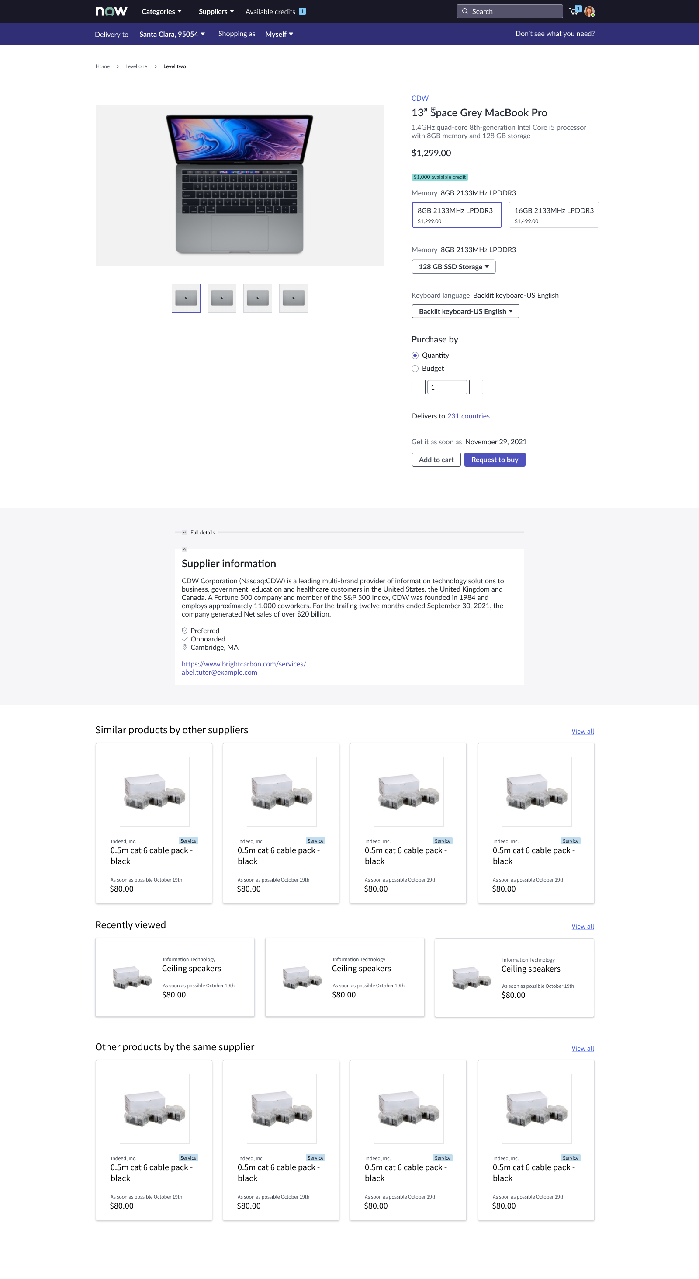Choose the 8GB 2133MHz LPDDR3 memory option
The width and height of the screenshot is (699, 1279).
pos(457,215)
